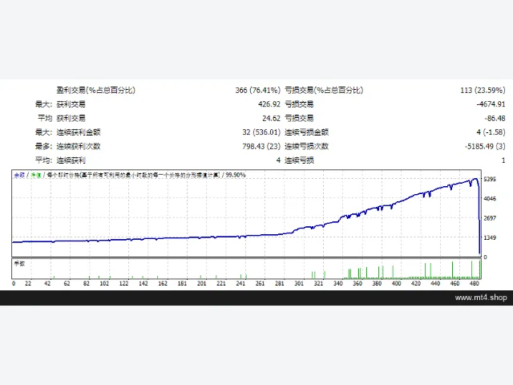Select the average consecutive losses value 1

(x=503, y=160)
